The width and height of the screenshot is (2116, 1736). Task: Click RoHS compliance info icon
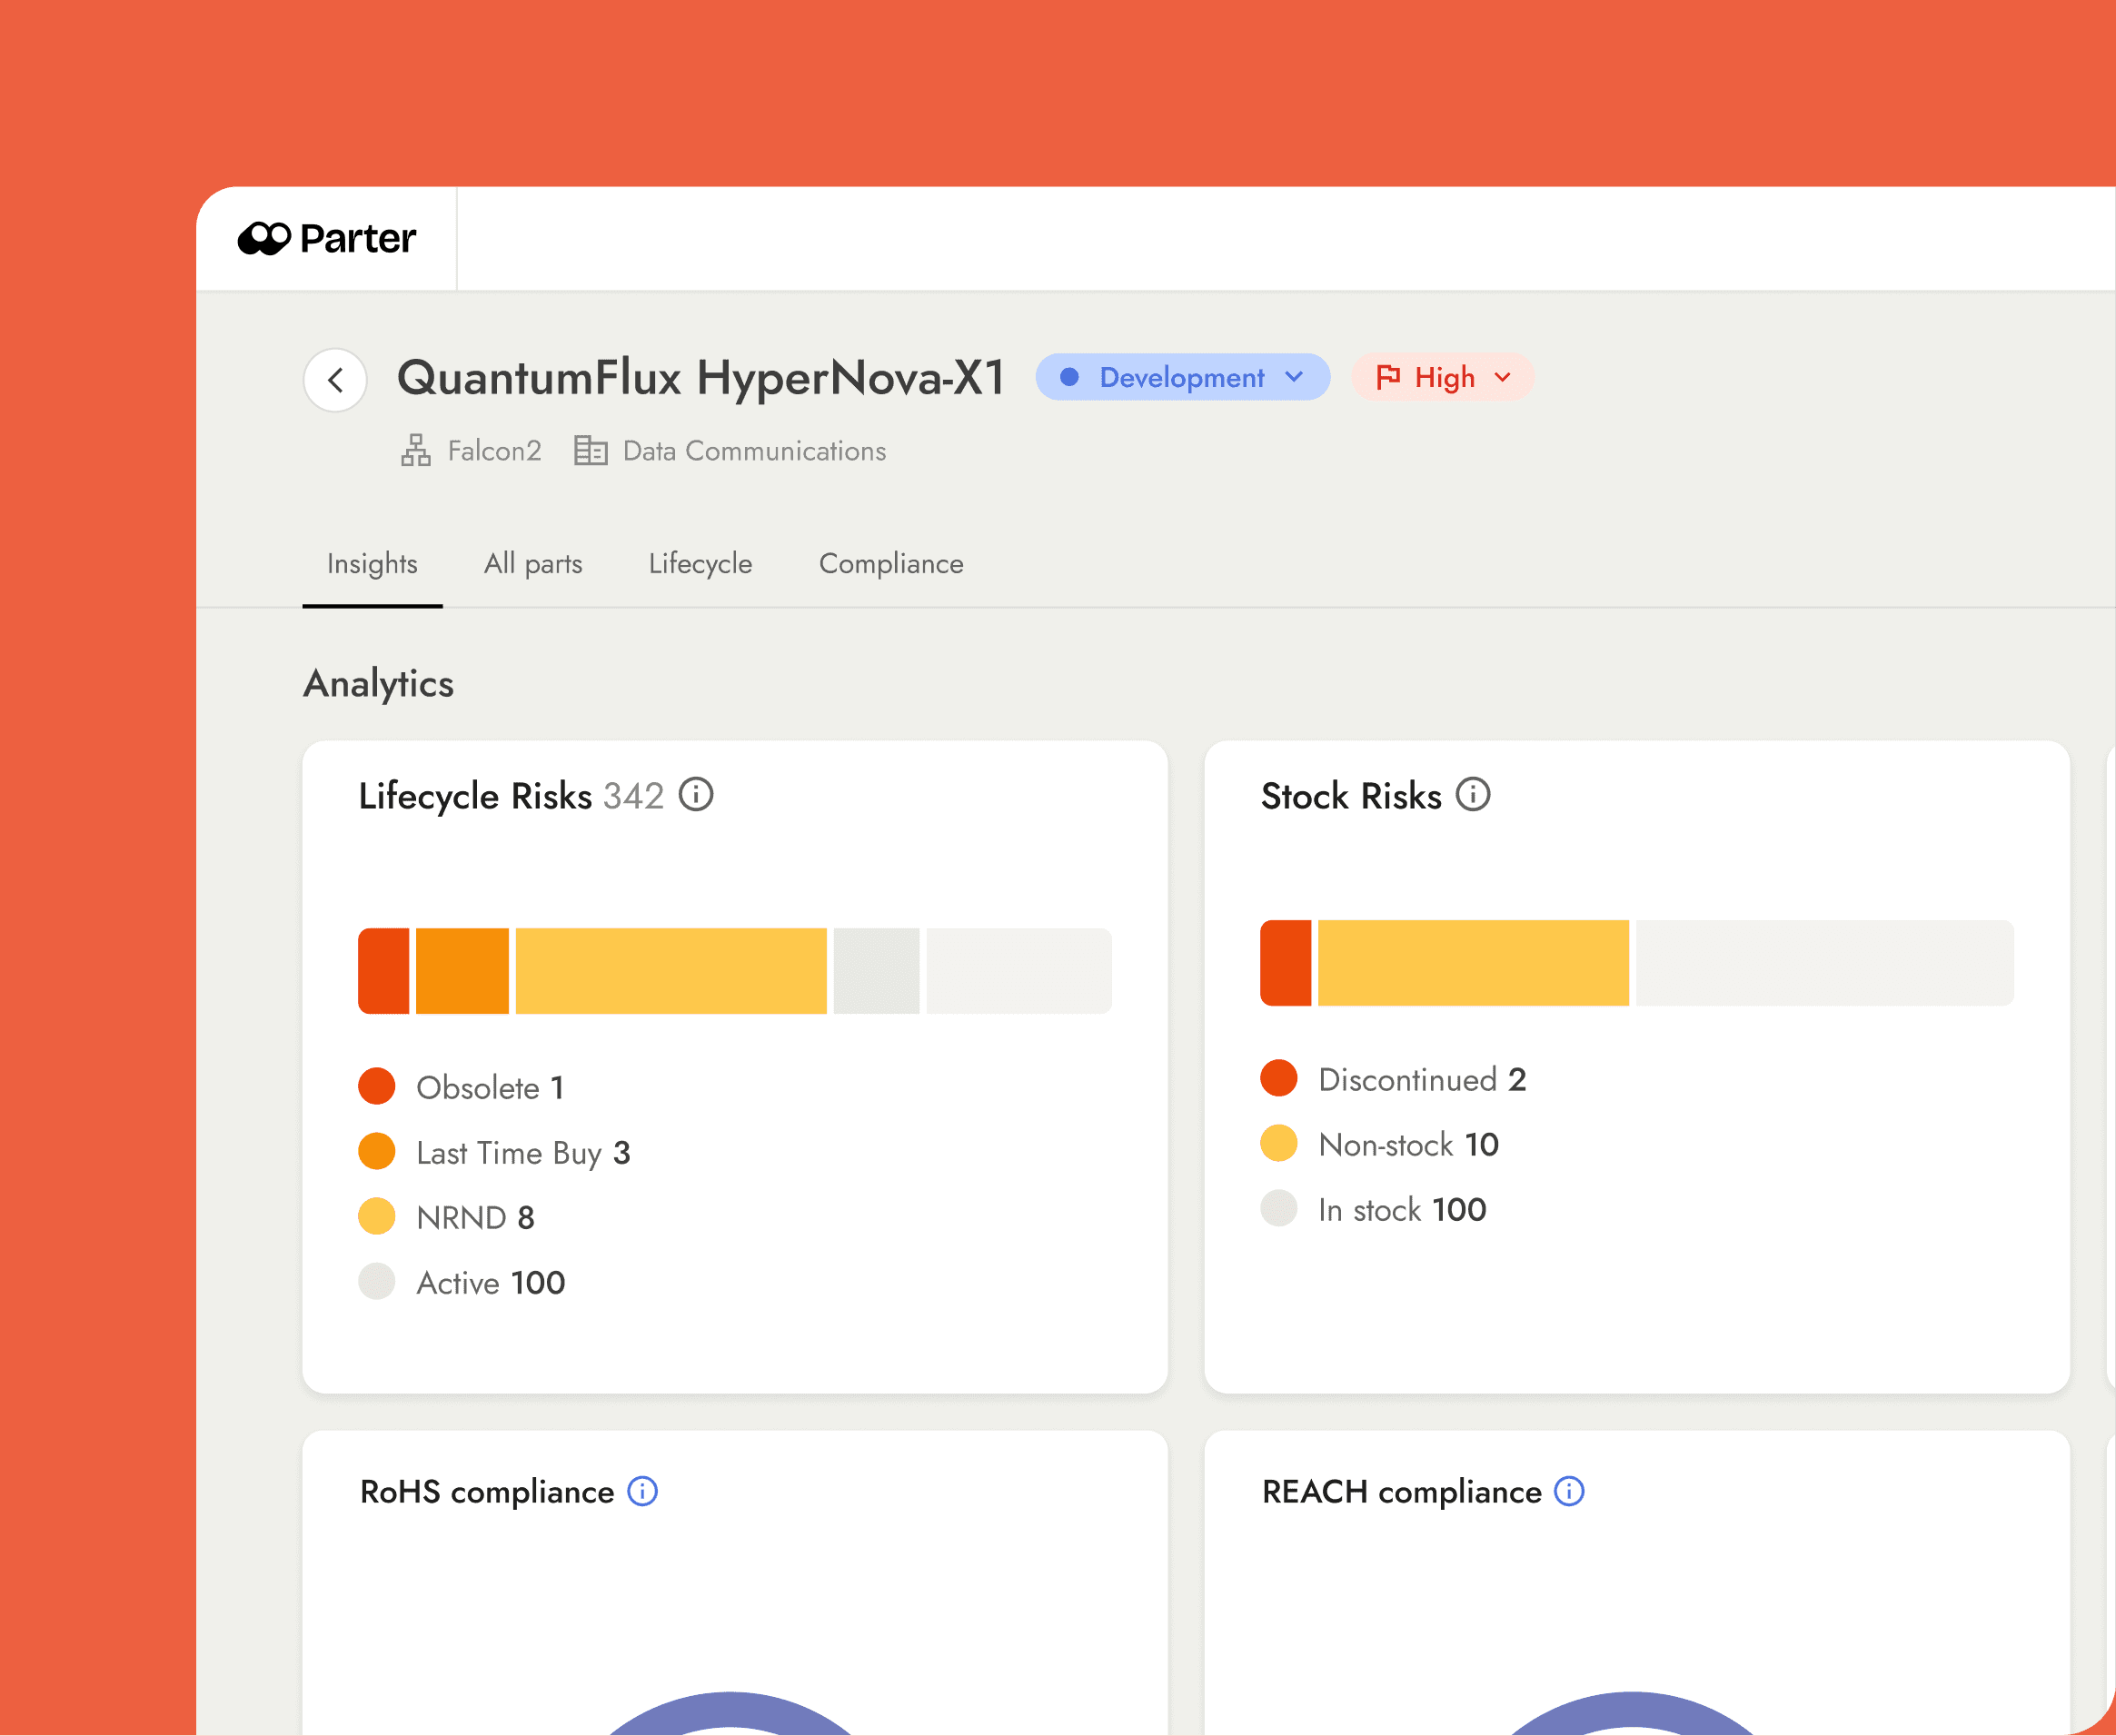642,1491
